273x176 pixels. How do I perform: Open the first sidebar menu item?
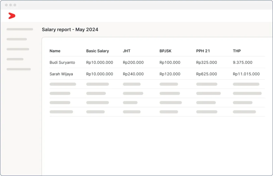point(20,29)
